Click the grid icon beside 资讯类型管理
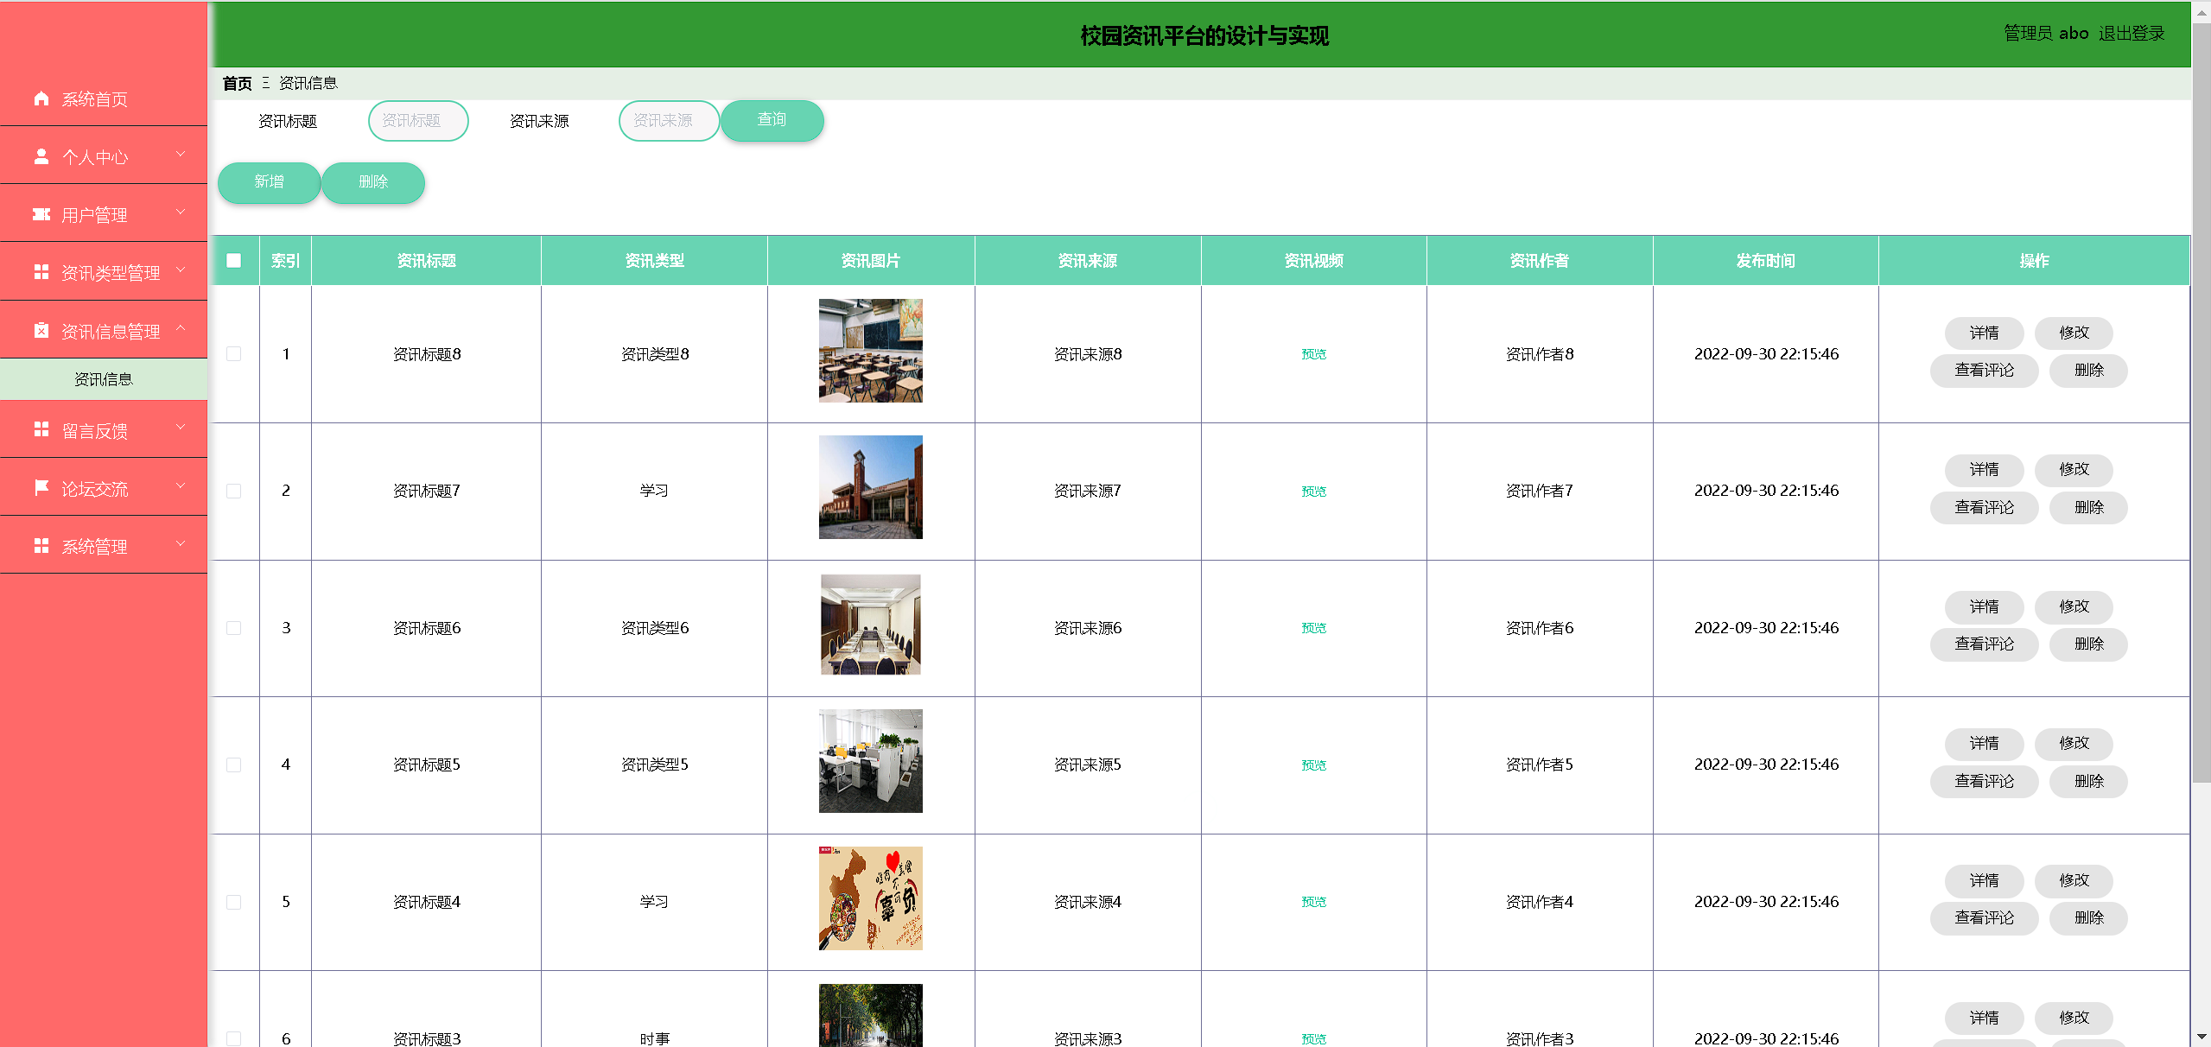Image resolution: width=2211 pixels, height=1047 pixels. tap(41, 272)
